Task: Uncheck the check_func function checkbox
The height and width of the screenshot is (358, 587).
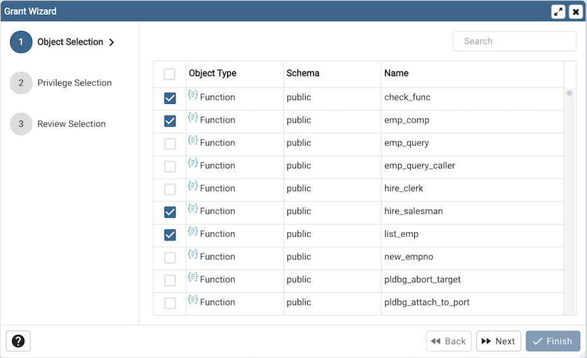Action: pos(170,98)
